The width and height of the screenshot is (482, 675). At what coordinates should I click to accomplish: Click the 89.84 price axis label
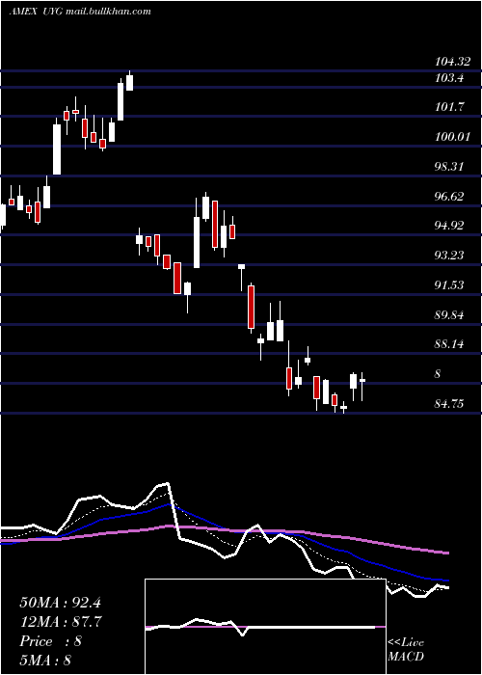(x=449, y=314)
